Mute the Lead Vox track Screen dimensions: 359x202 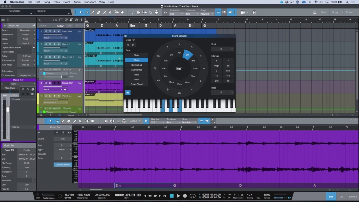click(46, 31)
